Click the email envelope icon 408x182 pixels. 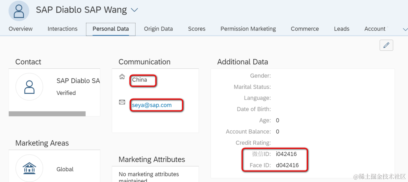(x=122, y=102)
